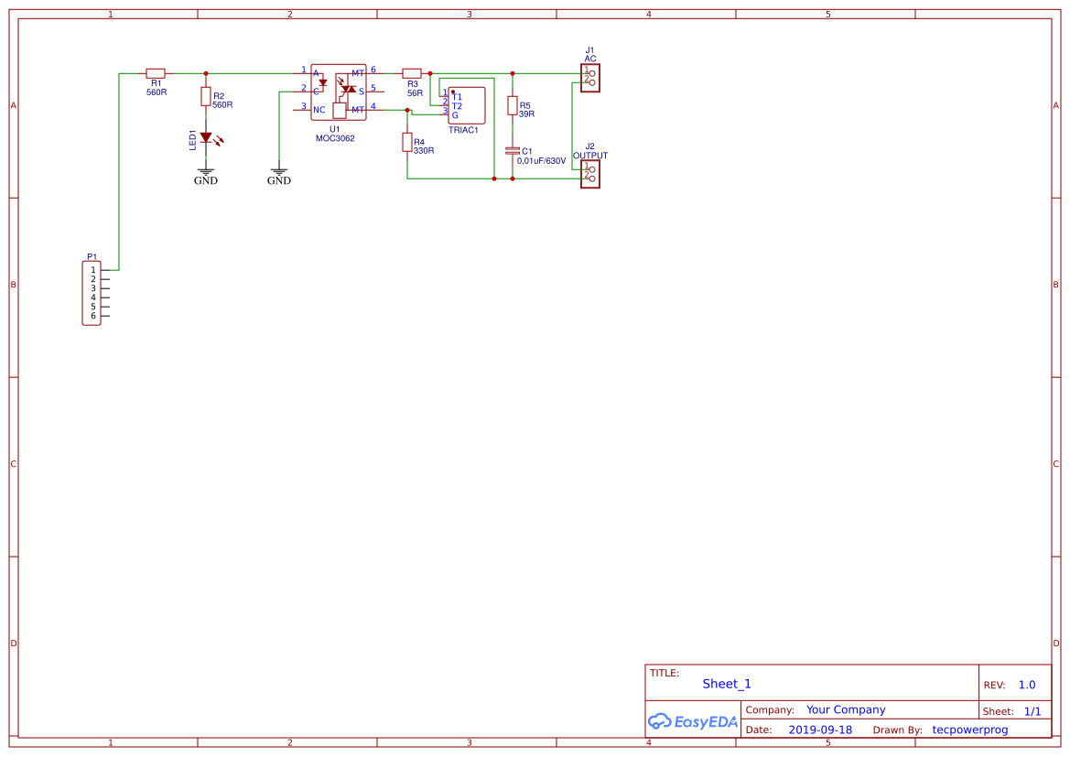The width and height of the screenshot is (1070, 757).
Task: Click the capacitor C1 symbol
Action: point(513,152)
